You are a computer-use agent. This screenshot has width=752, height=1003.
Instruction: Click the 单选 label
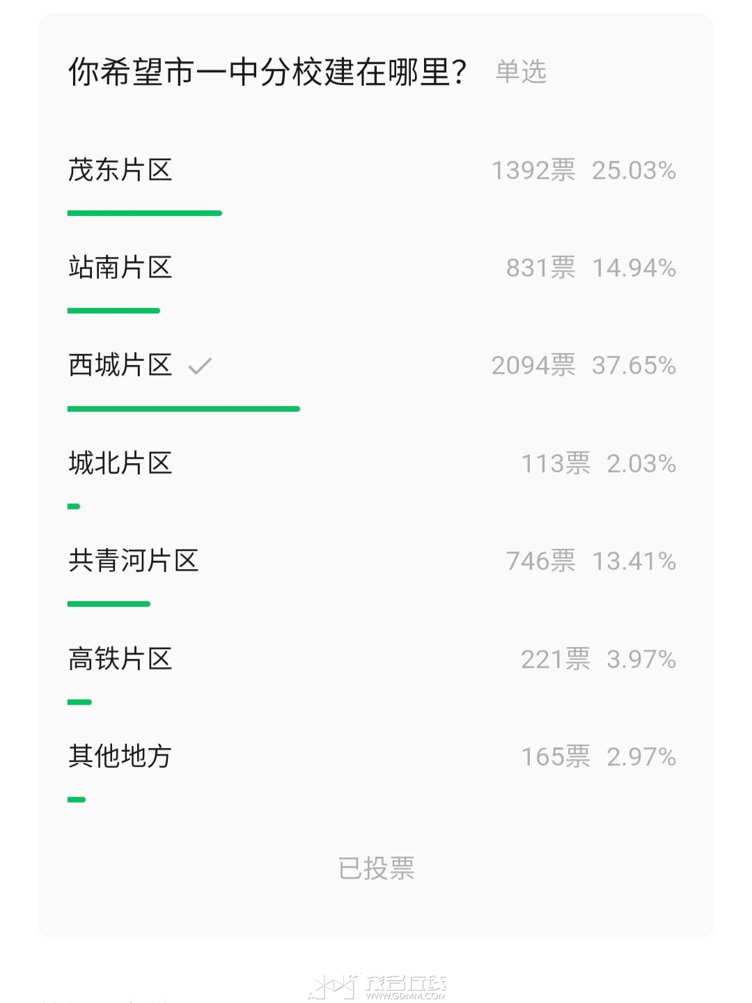point(521,72)
